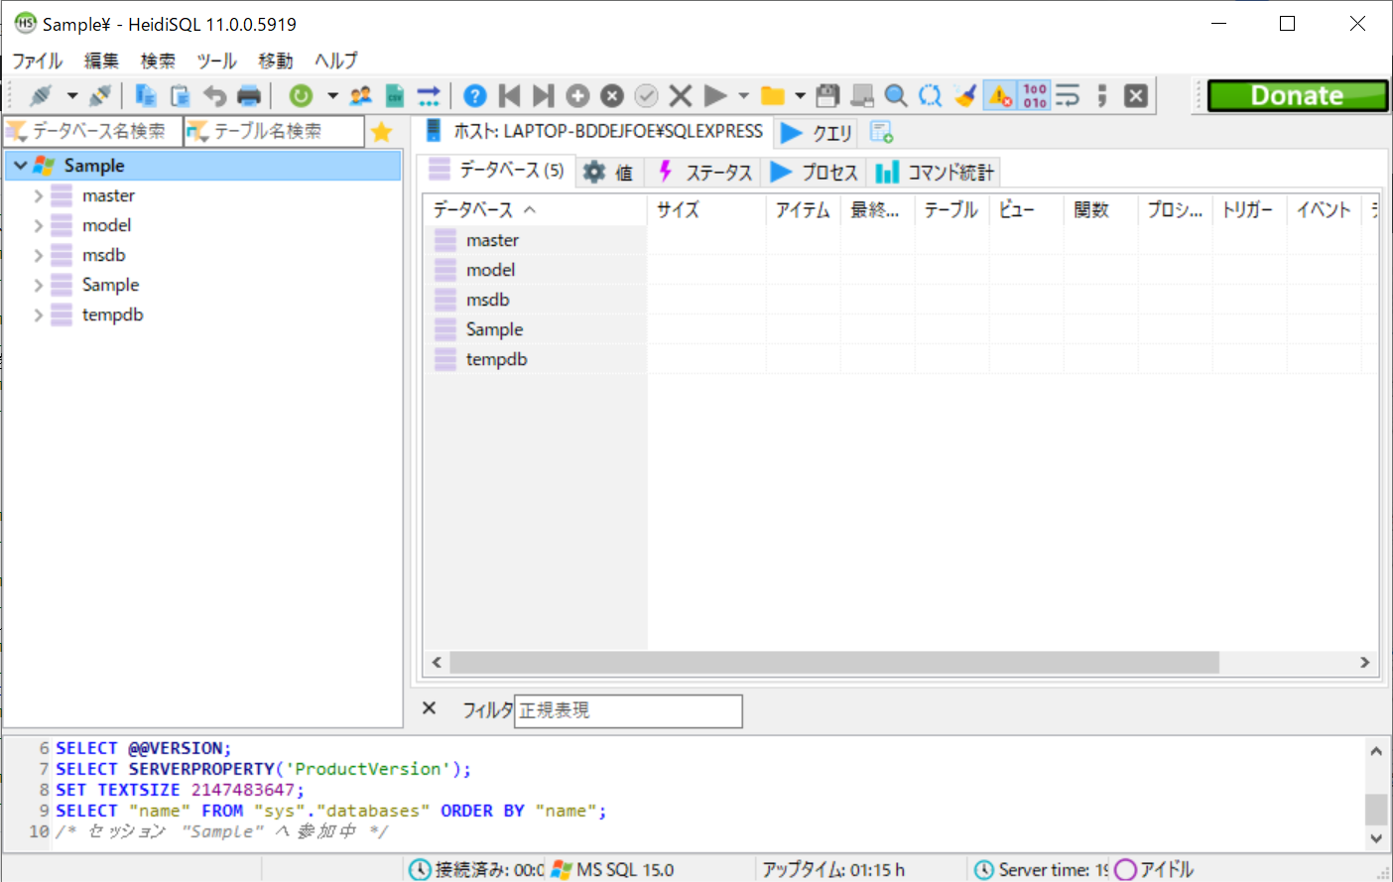Click the Undo arrow icon

tap(214, 95)
